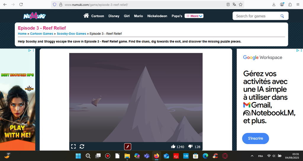Click the address bar URL

coord(96,5)
